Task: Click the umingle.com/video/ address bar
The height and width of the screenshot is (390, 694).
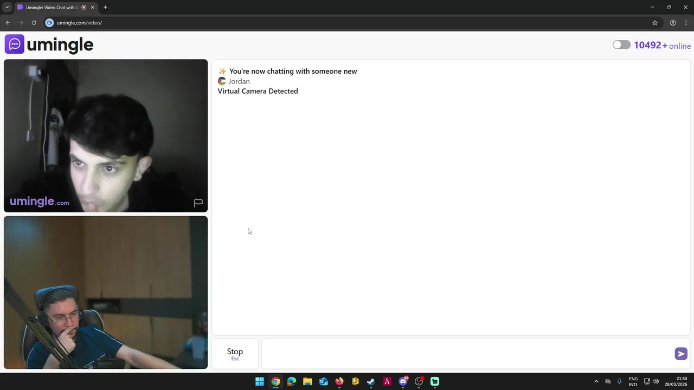Action: pyautogui.click(x=347, y=23)
